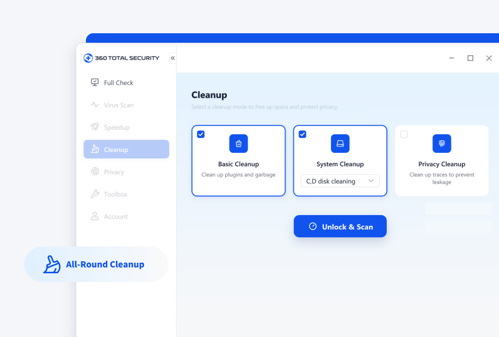Screen dimensions: 499x337
Task: Start the Unlock & Scan button
Action: [x=340, y=226]
